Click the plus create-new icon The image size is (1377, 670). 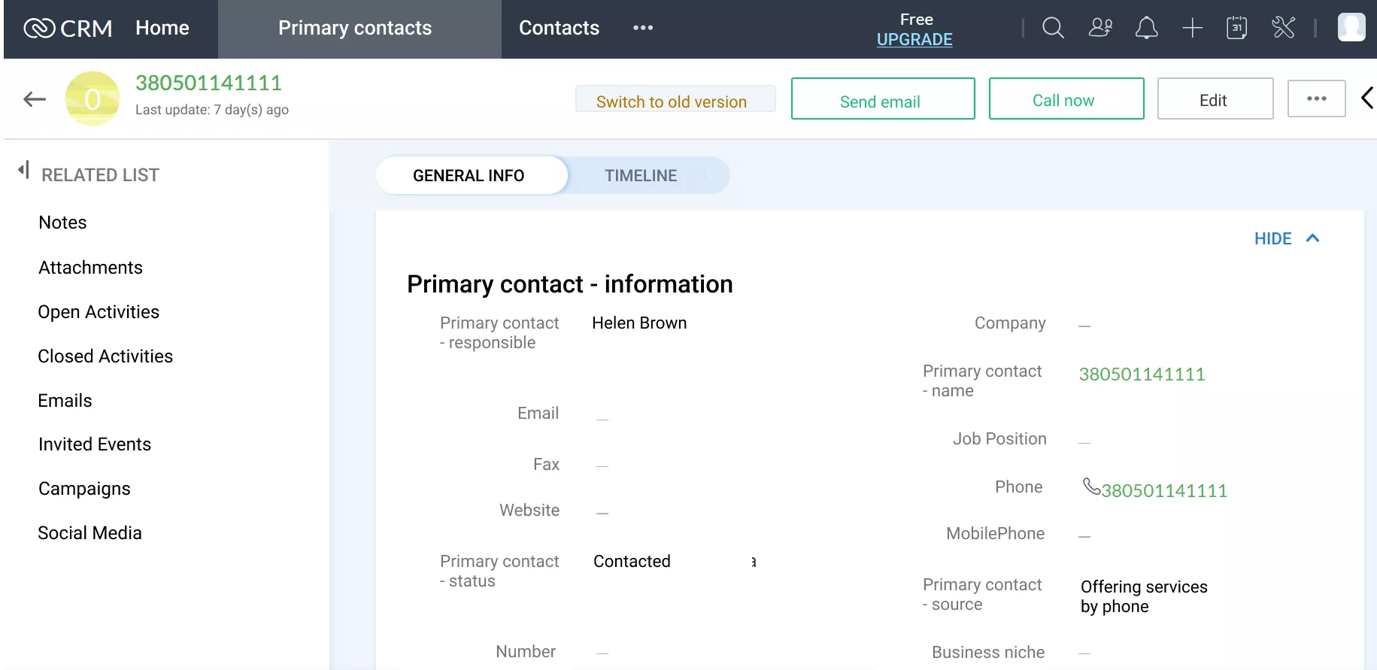pyautogui.click(x=1192, y=29)
